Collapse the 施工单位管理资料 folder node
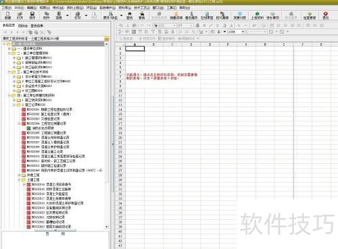Viewport: 338px width, 249px height. pos(9,53)
